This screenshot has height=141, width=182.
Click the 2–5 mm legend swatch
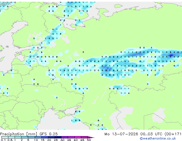(25, 137)
